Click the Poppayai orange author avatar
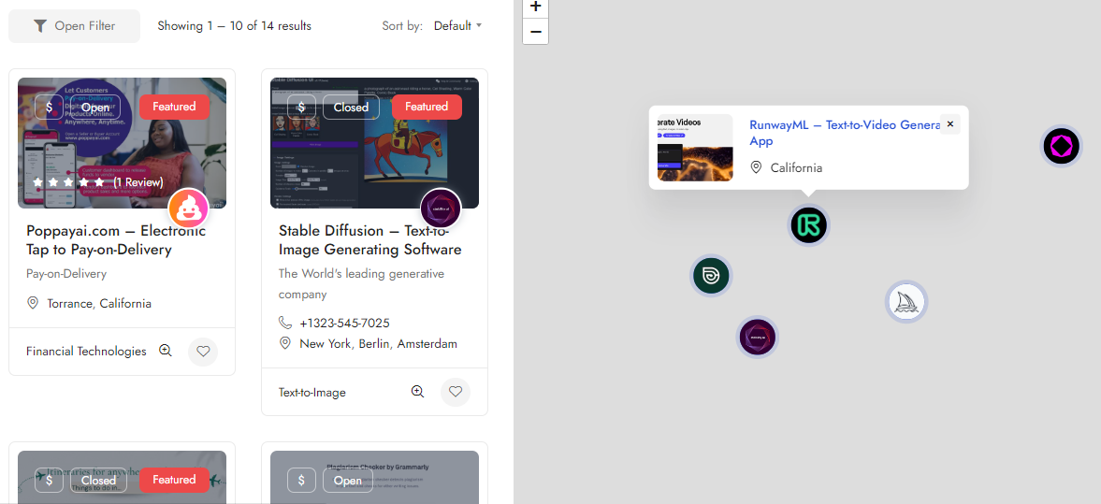This screenshot has height=504, width=1101. click(x=188, y=209)
